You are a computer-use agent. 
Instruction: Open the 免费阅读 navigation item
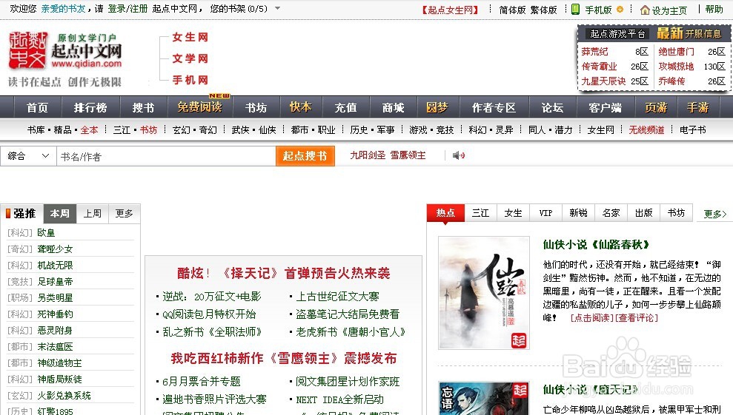point(199,107)
